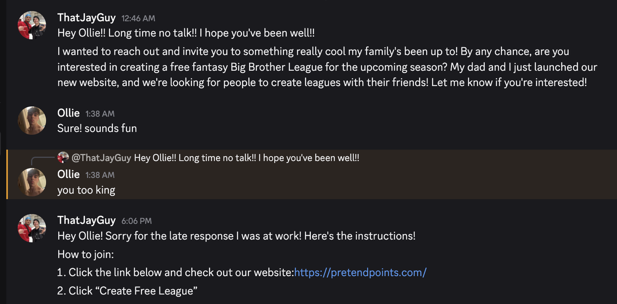Click the ThatJayGuy username at 6:06 PM
Image resolution: width=617 pixels, height=304 pixels.
pyautogui.click(x=86, y=220)
